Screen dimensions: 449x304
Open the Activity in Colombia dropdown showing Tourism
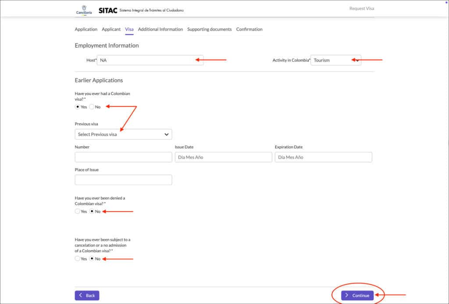point(336,60)
